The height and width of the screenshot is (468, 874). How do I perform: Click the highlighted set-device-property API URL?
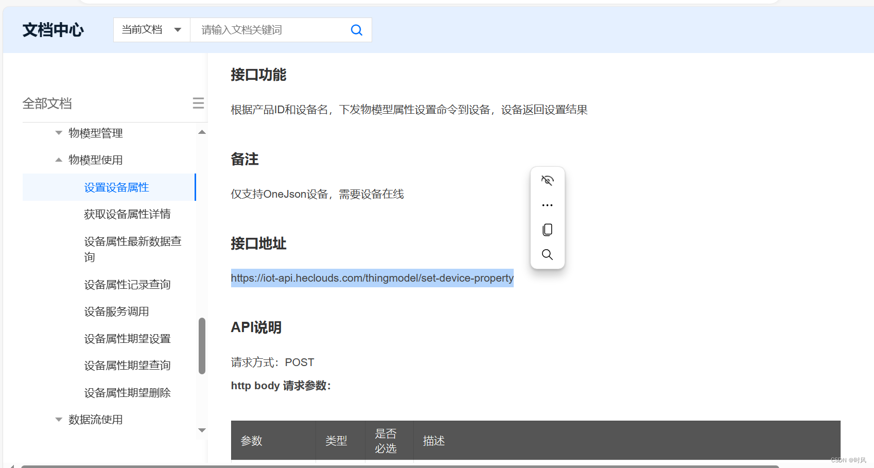(x=372, y=278)
